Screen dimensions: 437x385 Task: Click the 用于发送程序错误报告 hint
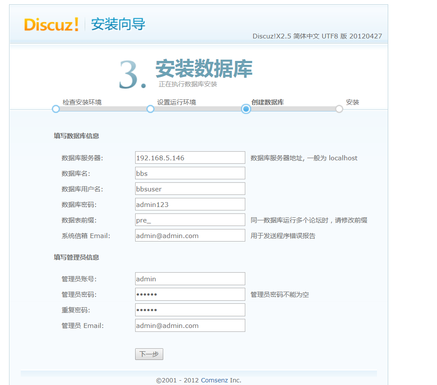tap(283, 236)
